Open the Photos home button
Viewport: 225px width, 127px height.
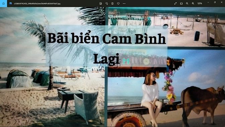[3, 3]
